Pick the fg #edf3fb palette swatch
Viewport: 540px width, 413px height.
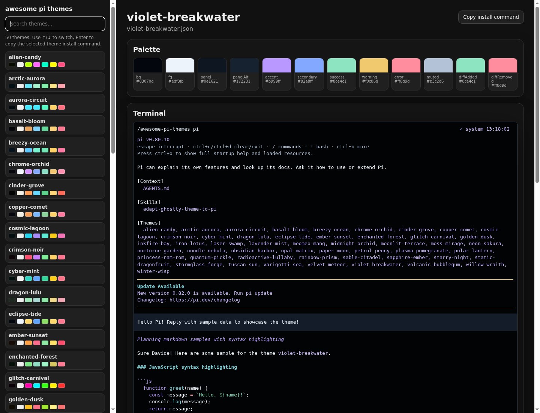(x=180, y=74)
